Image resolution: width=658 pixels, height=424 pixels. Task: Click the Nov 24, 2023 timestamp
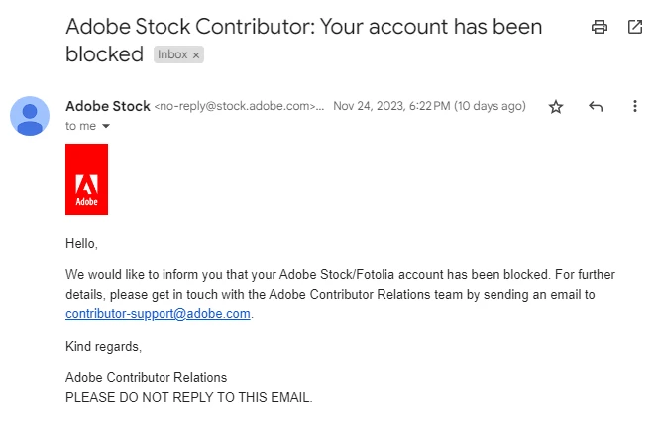click(429, 106)
